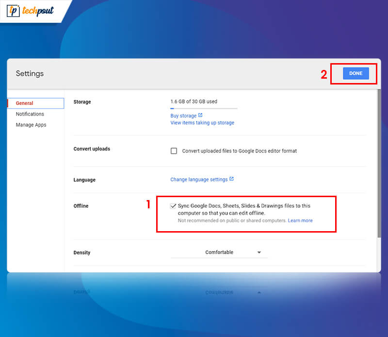Open Change language settings
The image size is (388, 337).
click(x=199, y=179)
